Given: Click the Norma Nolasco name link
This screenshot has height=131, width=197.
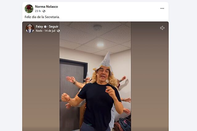Looking at the screenshot, I should (46, 7).
